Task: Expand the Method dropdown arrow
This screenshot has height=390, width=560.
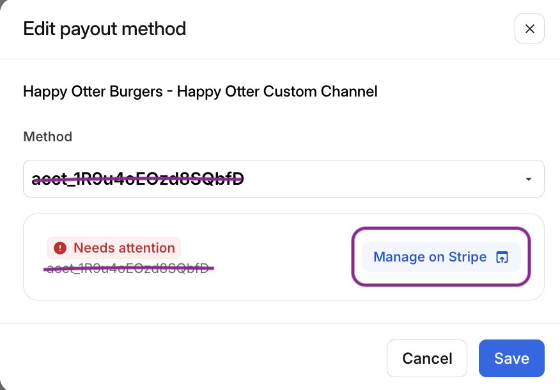Action: (529, 179)
